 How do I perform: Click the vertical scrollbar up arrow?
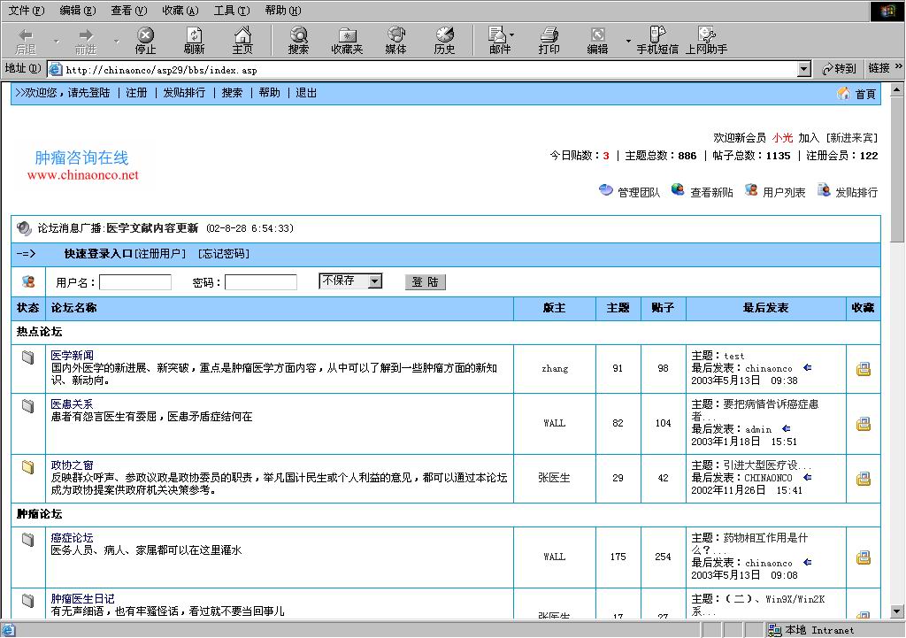point(896,89)
